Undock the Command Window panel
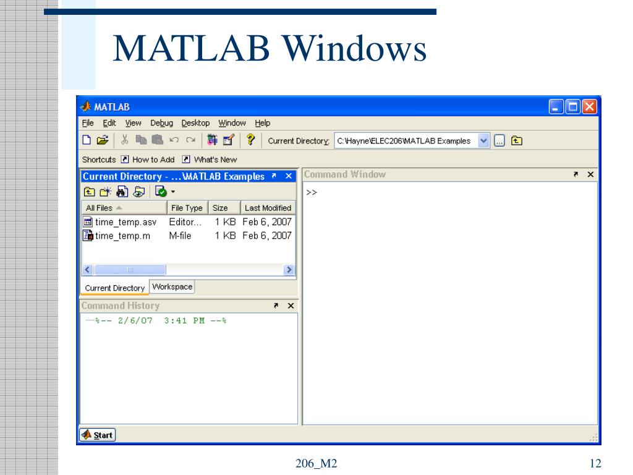Image resolution: width=633 pixels, height=475 pixels. 576,174
